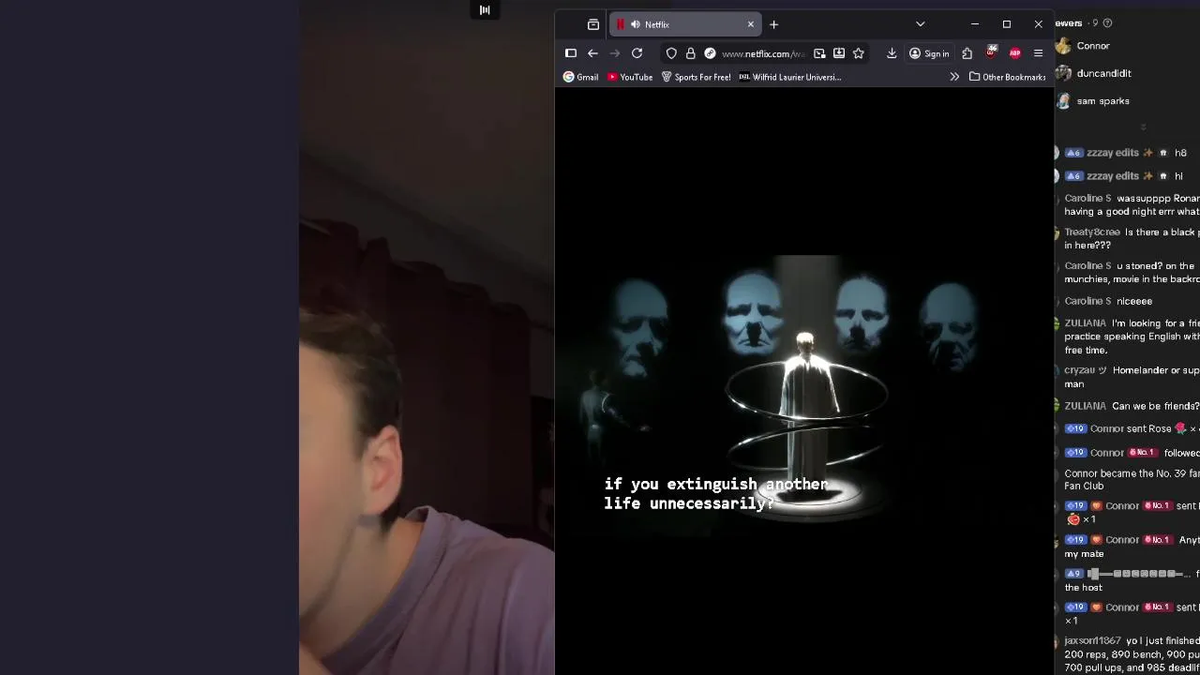Viewport: 1200px width, 675px height.
Task: Click zzzay edits' message saying h8
Action: point(1180,153)
